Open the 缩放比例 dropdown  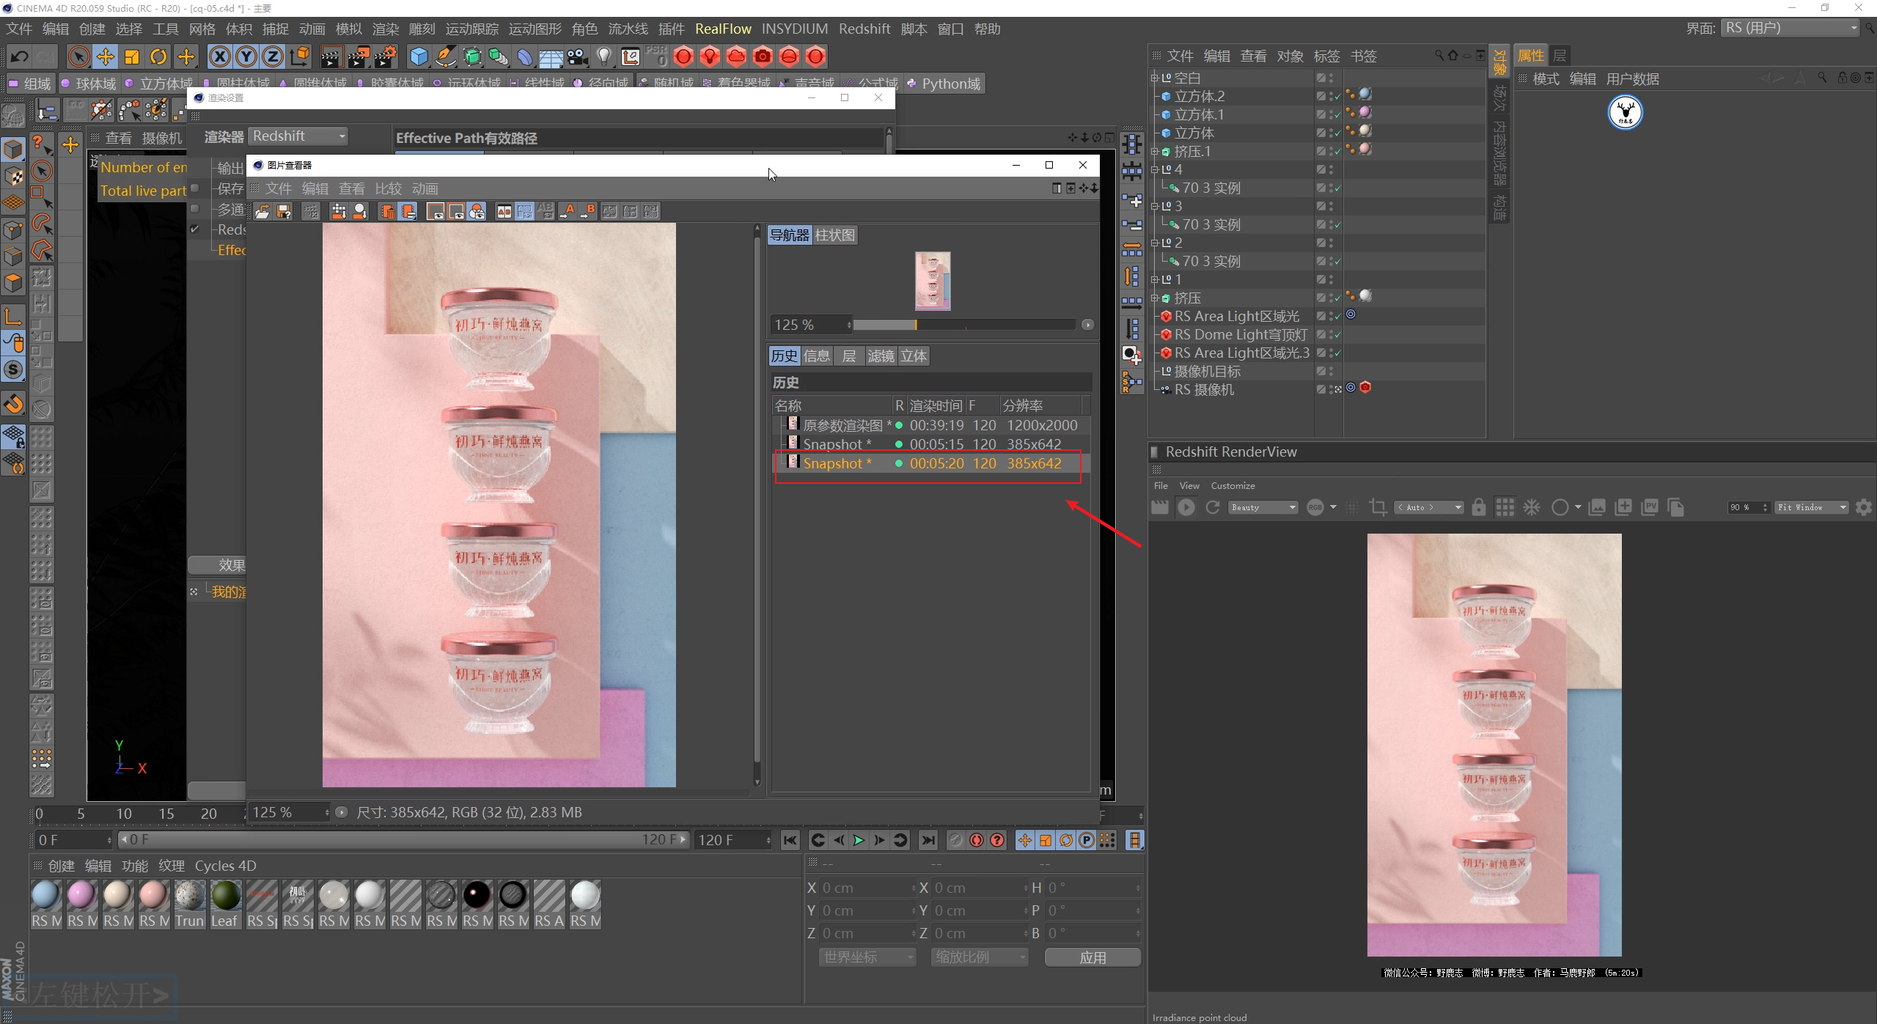[x=980, y=957]
